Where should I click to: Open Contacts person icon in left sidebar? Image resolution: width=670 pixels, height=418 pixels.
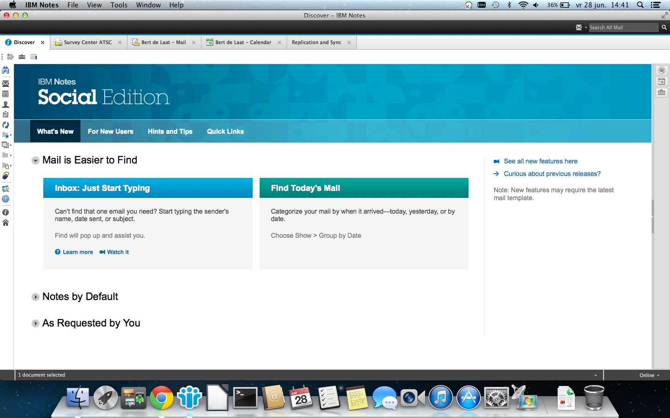click(6, 104)
